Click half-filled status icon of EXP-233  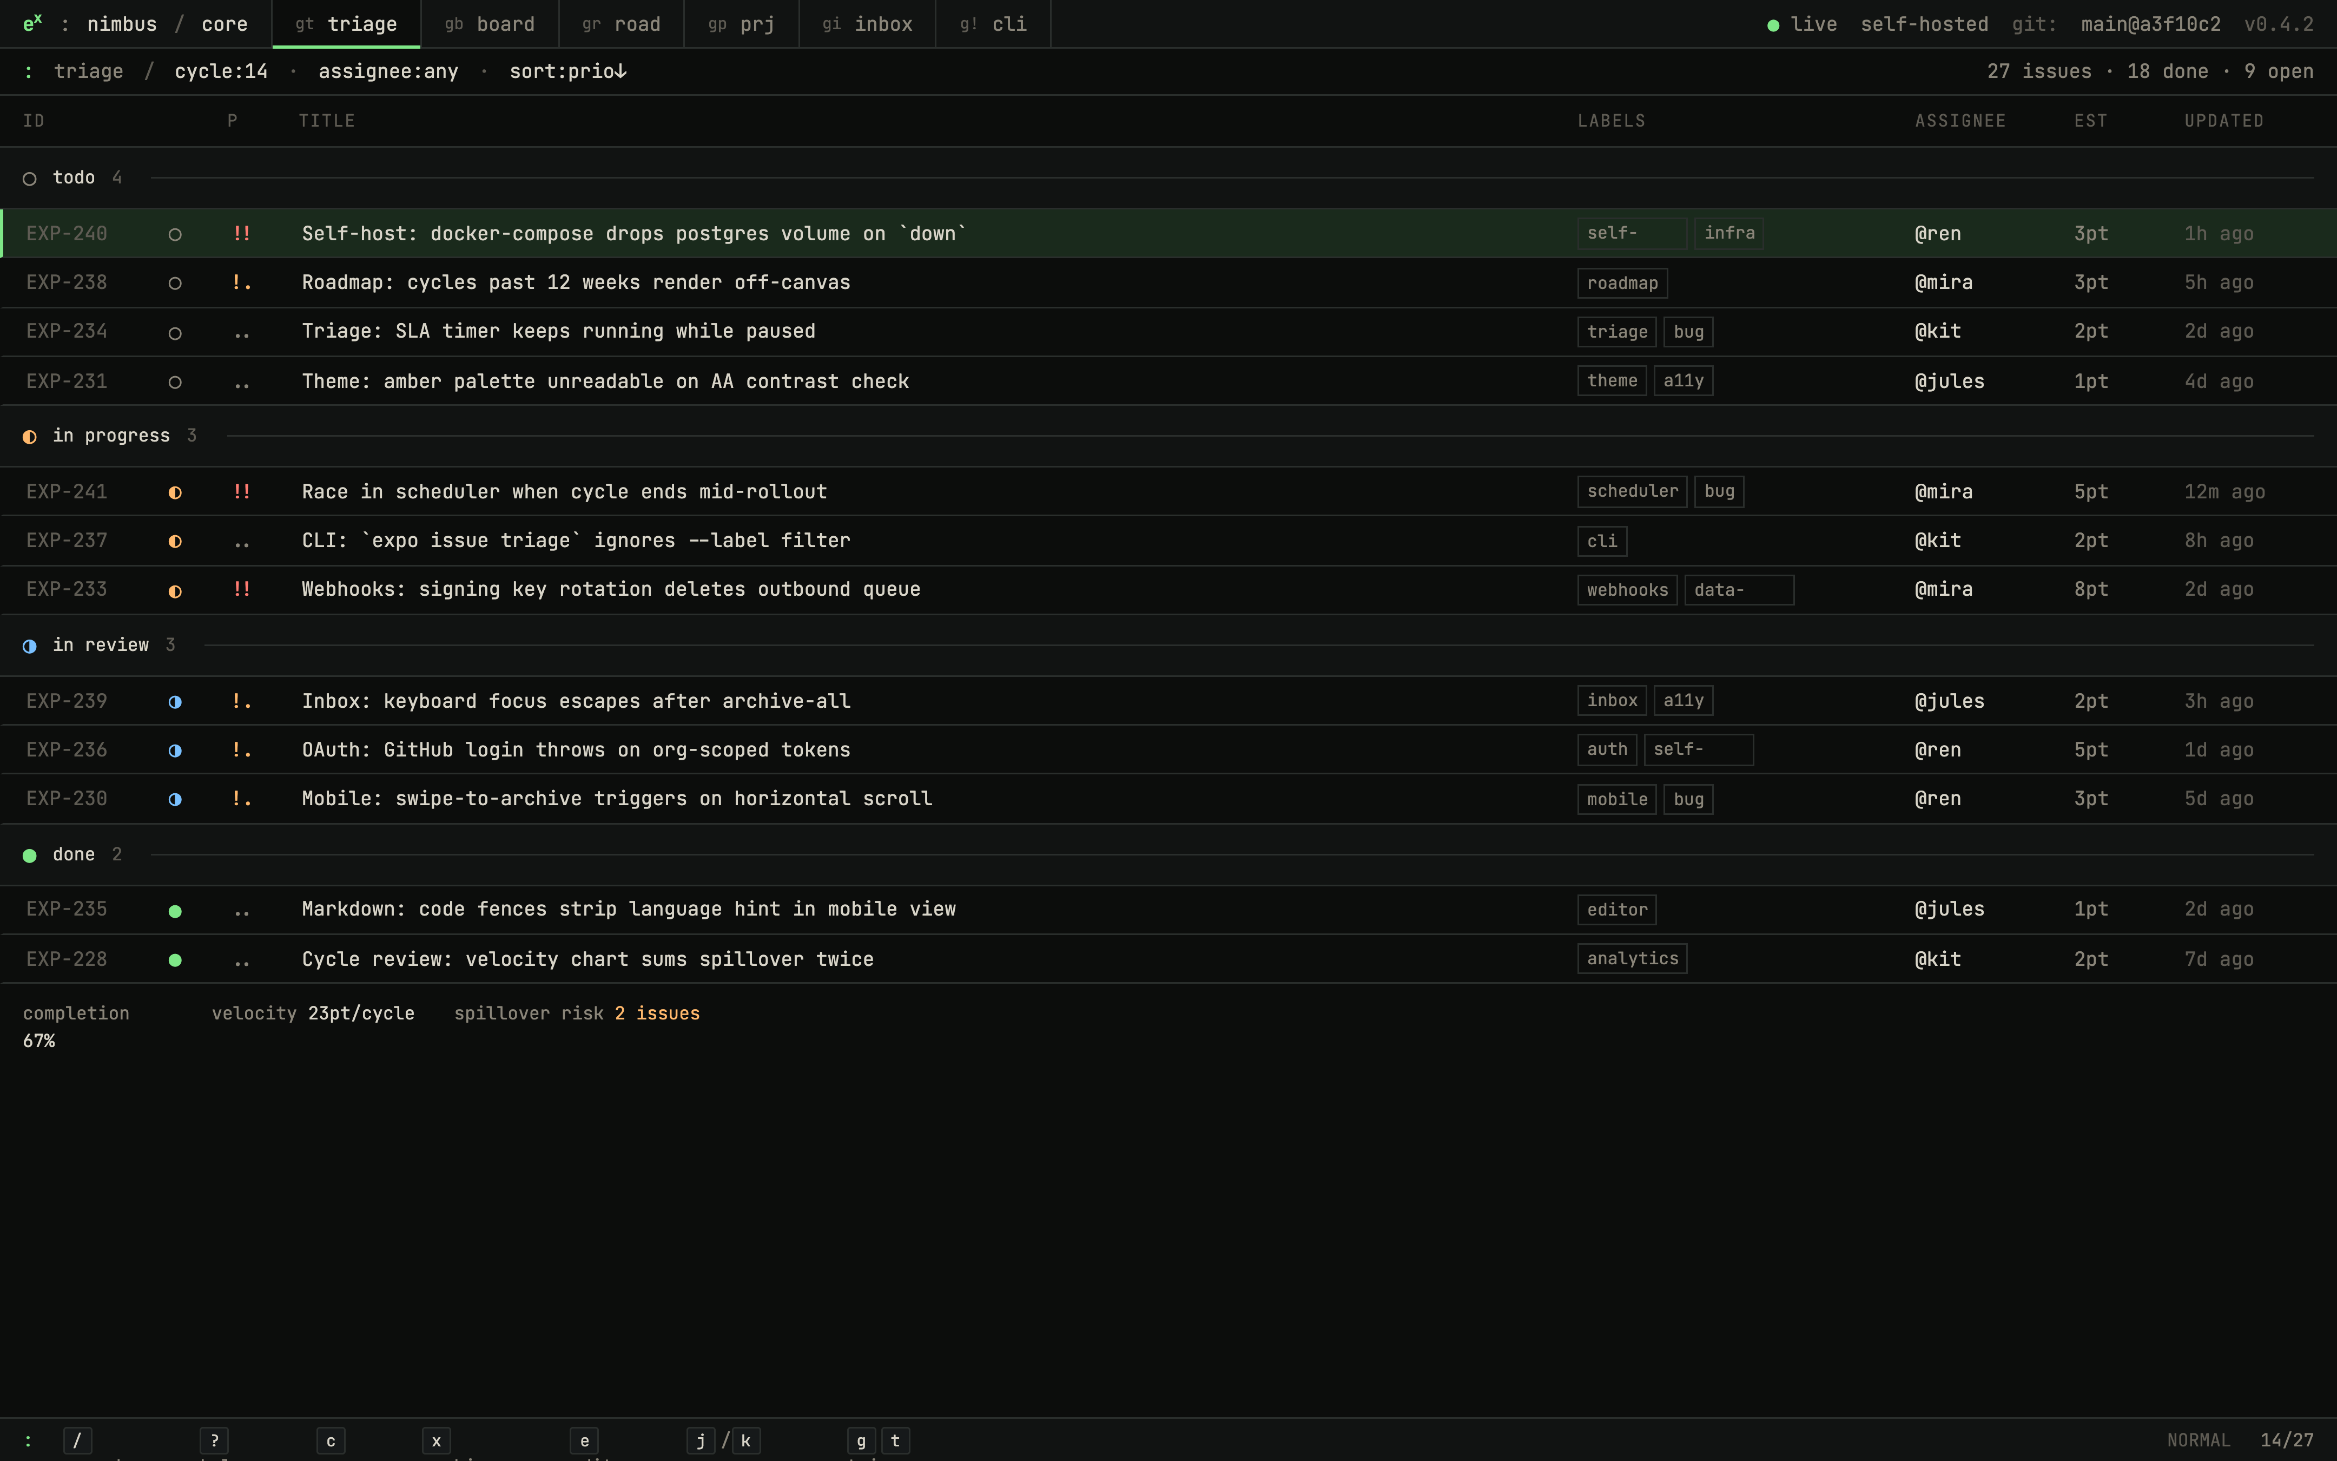tap(175, 591)
